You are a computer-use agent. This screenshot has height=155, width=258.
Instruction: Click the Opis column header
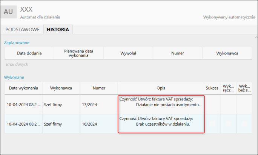pos(161,88)
